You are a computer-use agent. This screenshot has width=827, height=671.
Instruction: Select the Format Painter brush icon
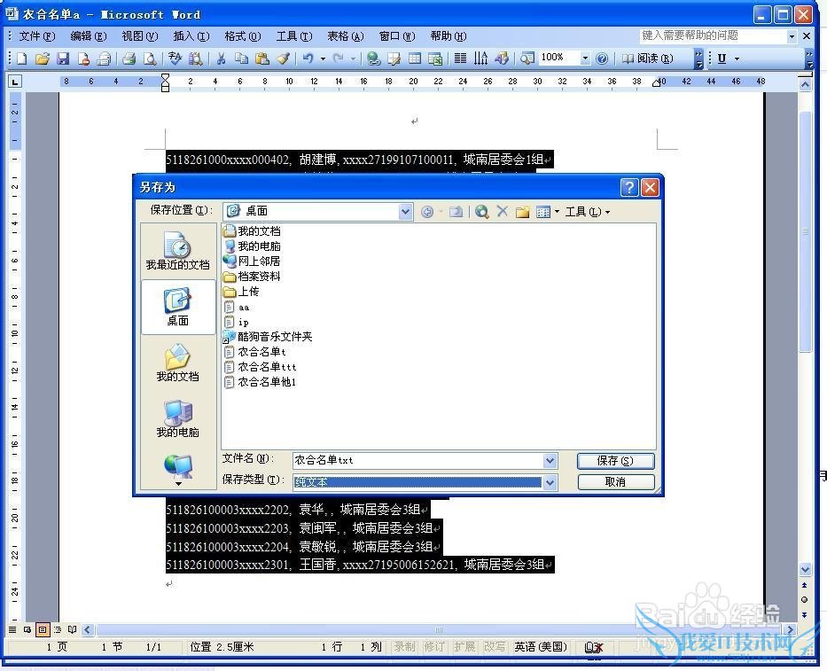pos(284,58)
